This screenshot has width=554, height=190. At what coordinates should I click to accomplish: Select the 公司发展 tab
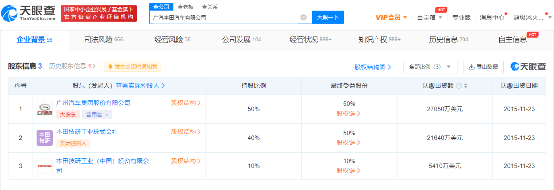(x=241, y=40)
